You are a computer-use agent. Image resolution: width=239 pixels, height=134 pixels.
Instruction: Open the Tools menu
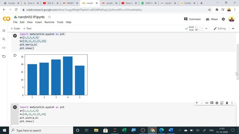(x=60, y=22)
